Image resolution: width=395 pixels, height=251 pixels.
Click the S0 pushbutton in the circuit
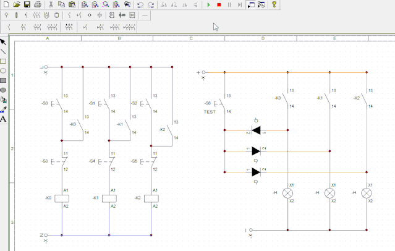coord(57,103)
